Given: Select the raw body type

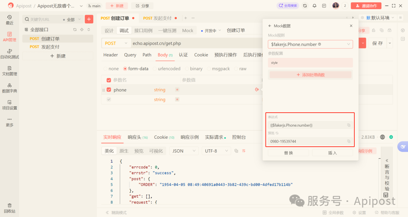Looking at the screenshot, I should coord(240,69).
